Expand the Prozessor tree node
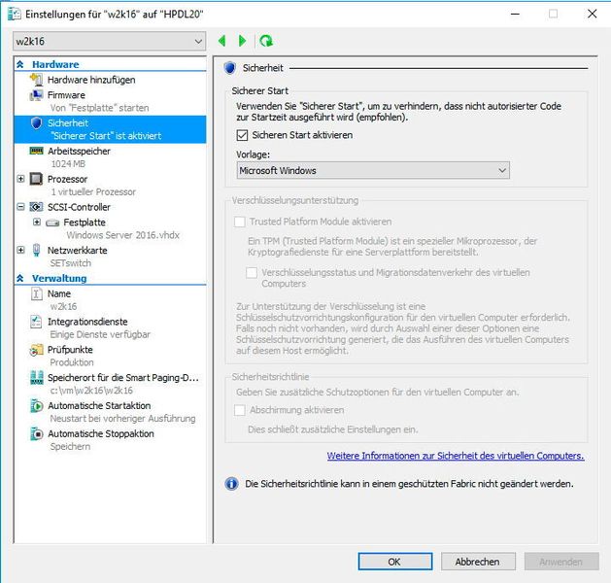This screenshot has height=583, width=611. pos(20,179)
